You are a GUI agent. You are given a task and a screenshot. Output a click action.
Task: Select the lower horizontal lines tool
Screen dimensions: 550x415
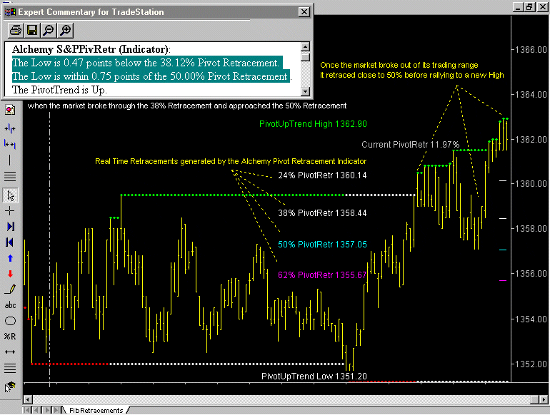point(10,368)
